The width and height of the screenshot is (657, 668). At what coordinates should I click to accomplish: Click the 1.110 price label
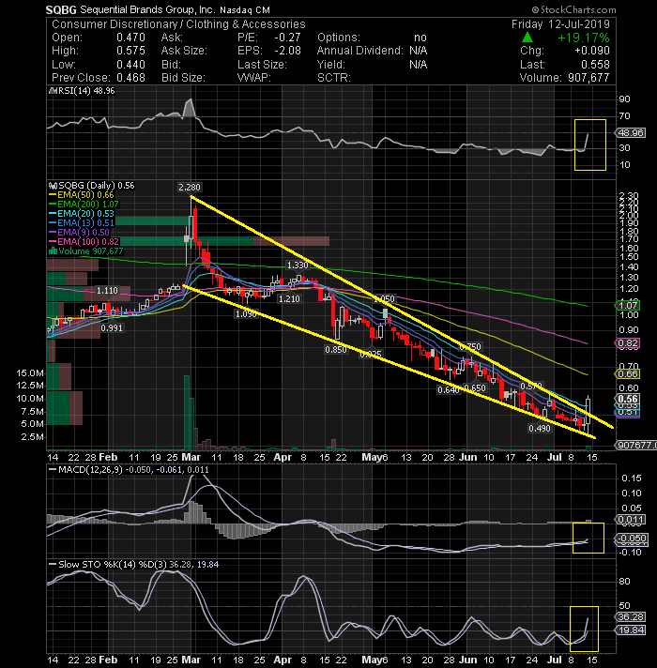coord(107,291)
